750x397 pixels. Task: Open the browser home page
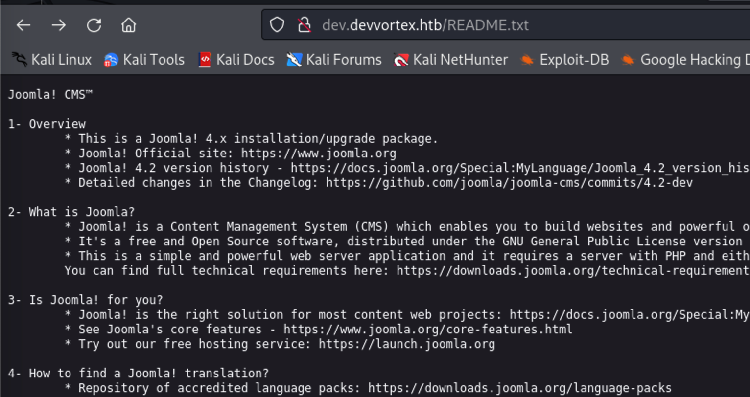tap(129, 25)
